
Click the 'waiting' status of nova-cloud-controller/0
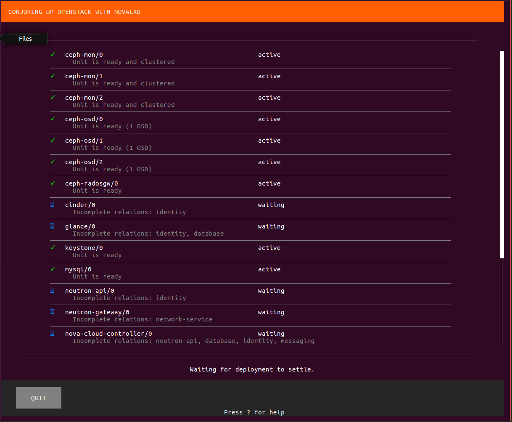(x=271, y=334)
